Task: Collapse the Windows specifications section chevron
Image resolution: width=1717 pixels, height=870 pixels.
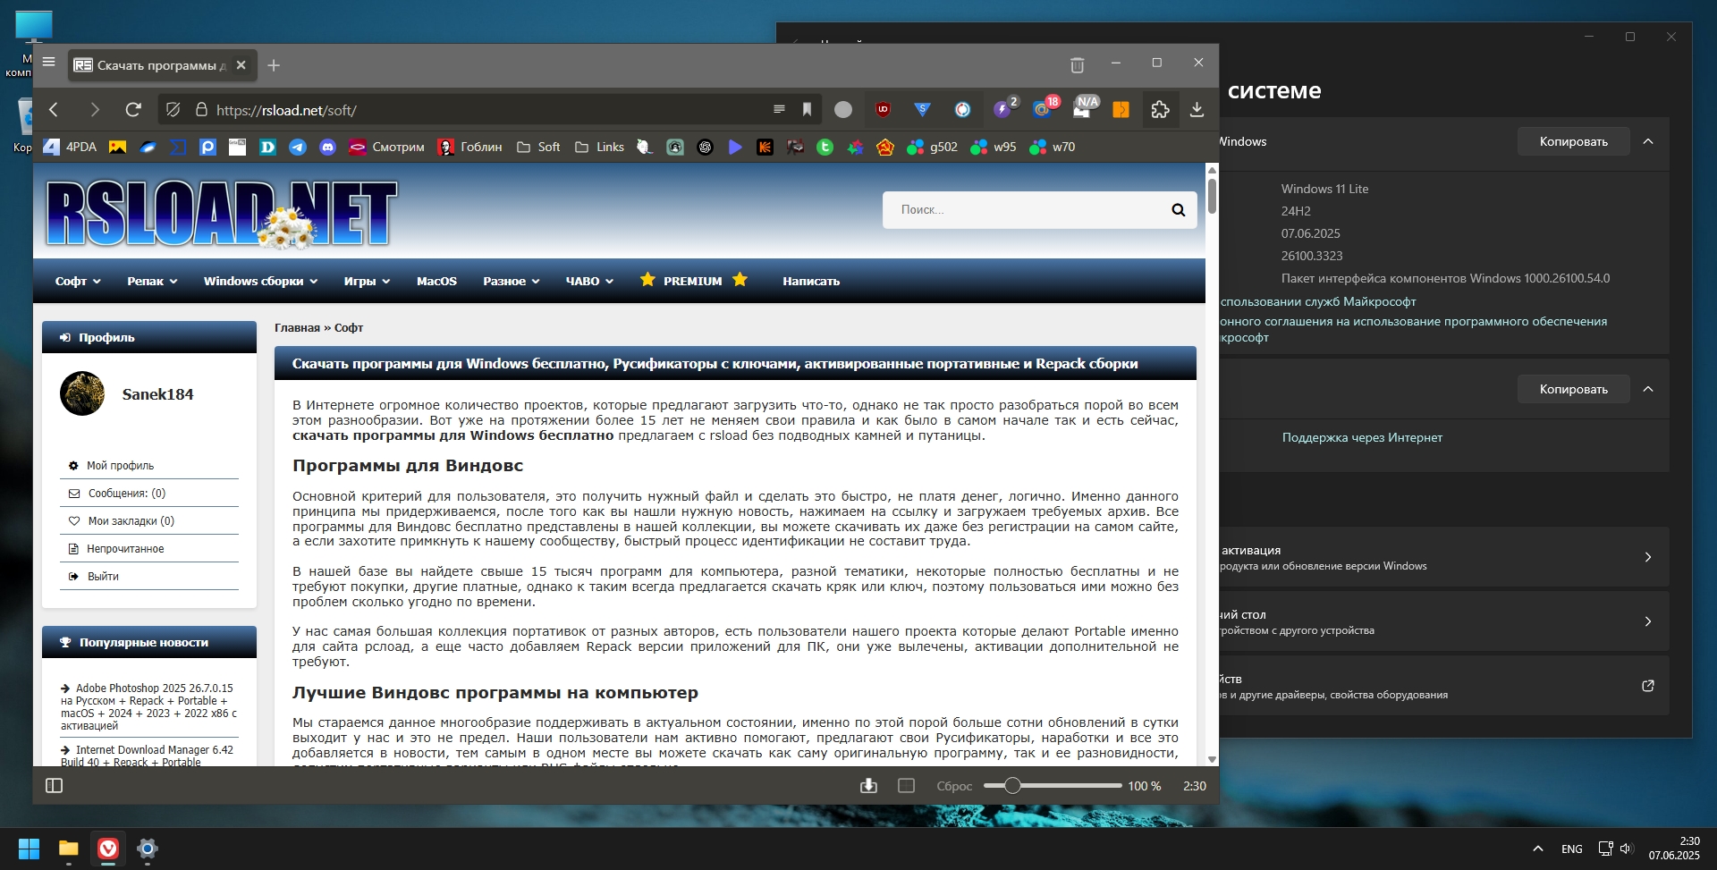Action: click(1648, 141)
